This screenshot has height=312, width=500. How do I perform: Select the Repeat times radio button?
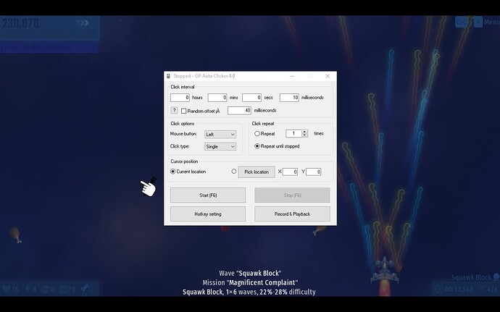(x=257, y=133)
